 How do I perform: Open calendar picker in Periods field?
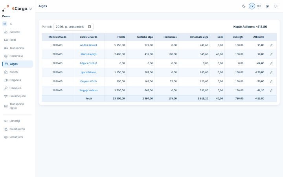coord(90,27)
